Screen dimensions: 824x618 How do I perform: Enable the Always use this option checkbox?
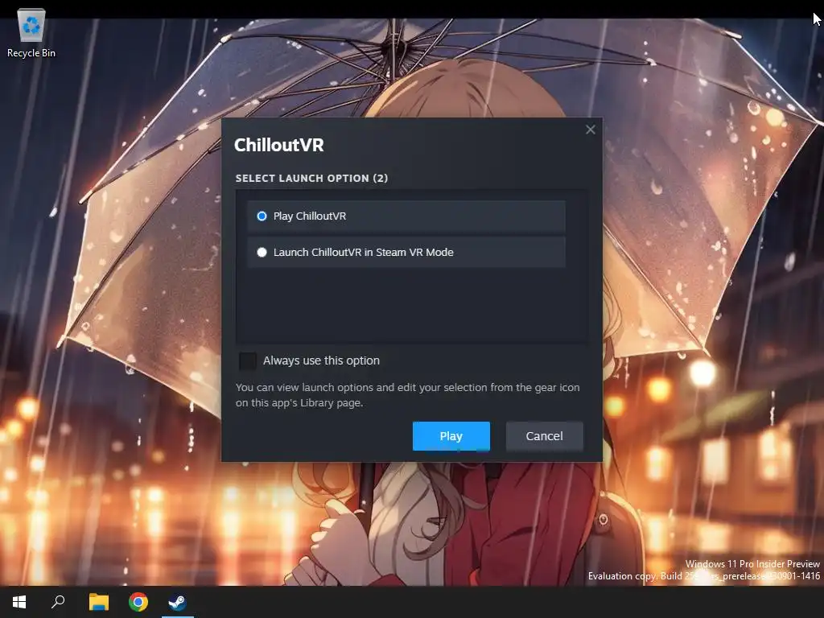(x=248, y=360)
